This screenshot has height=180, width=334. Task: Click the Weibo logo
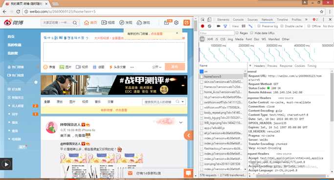[14, 22]
